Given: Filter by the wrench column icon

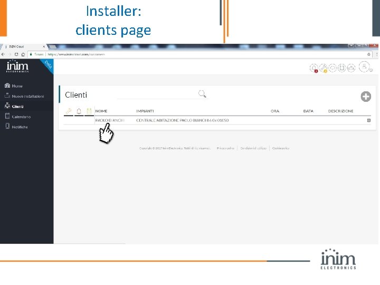Looking at the screenshot, I should pyautogui.click(x=69, y=111).
